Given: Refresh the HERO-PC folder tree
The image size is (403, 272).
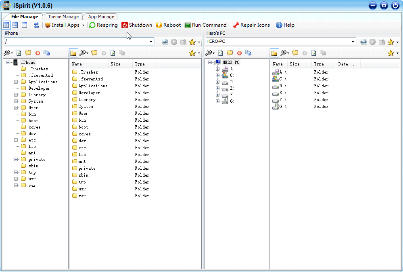Looking at the screenshot, I should point(221,53).
